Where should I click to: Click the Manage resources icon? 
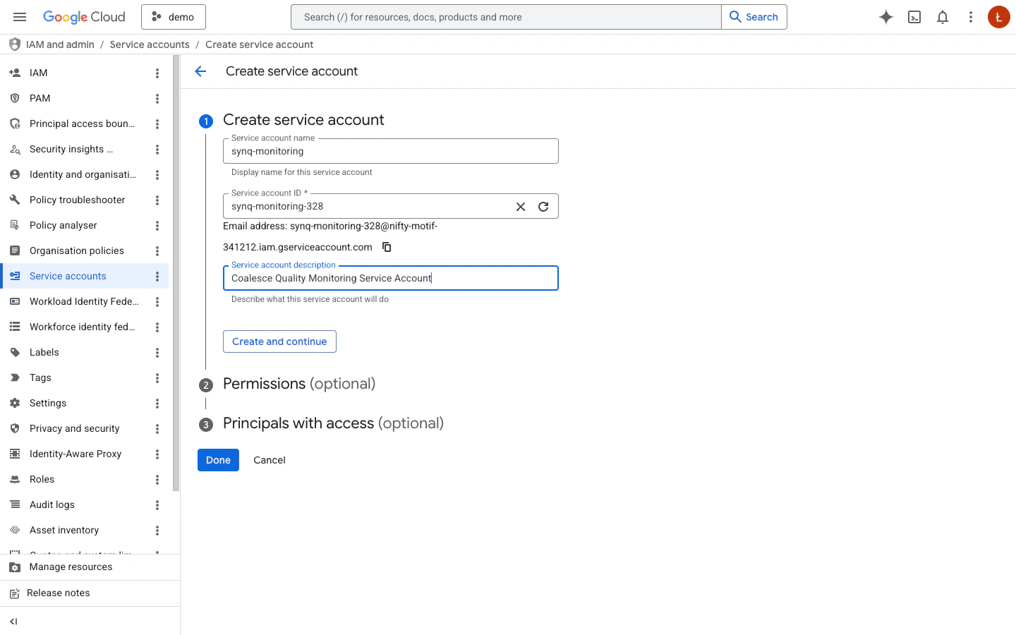15,567
